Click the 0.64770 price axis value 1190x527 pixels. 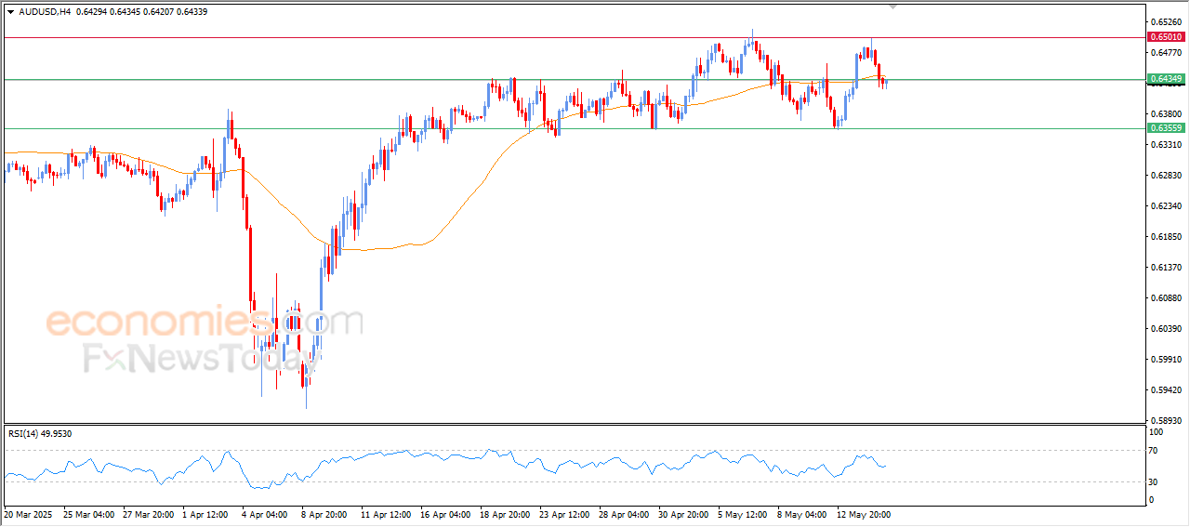pyautogui.click(x=1167, y=52)
